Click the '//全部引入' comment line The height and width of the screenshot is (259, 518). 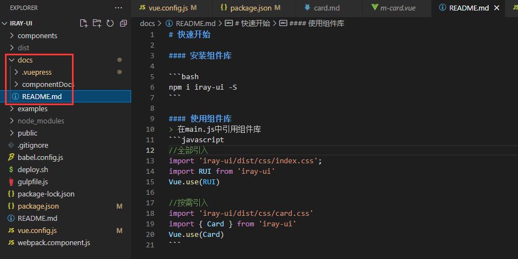[x=189, y=151]
